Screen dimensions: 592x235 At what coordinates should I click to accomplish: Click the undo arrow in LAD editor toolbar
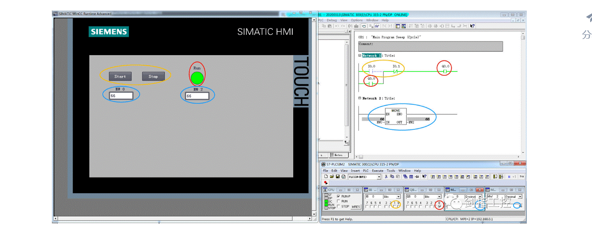tap(337, 26)
